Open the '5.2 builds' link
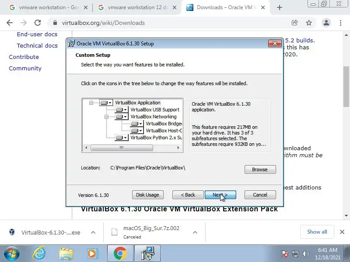The image size is (350, 262). (x=300, y=40)
